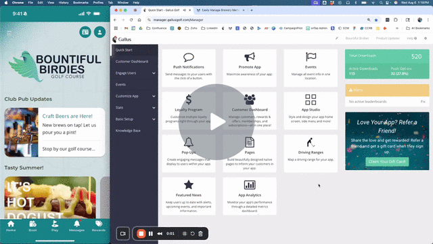Click the Fix link next to leaderboards alert

(423, 102)
